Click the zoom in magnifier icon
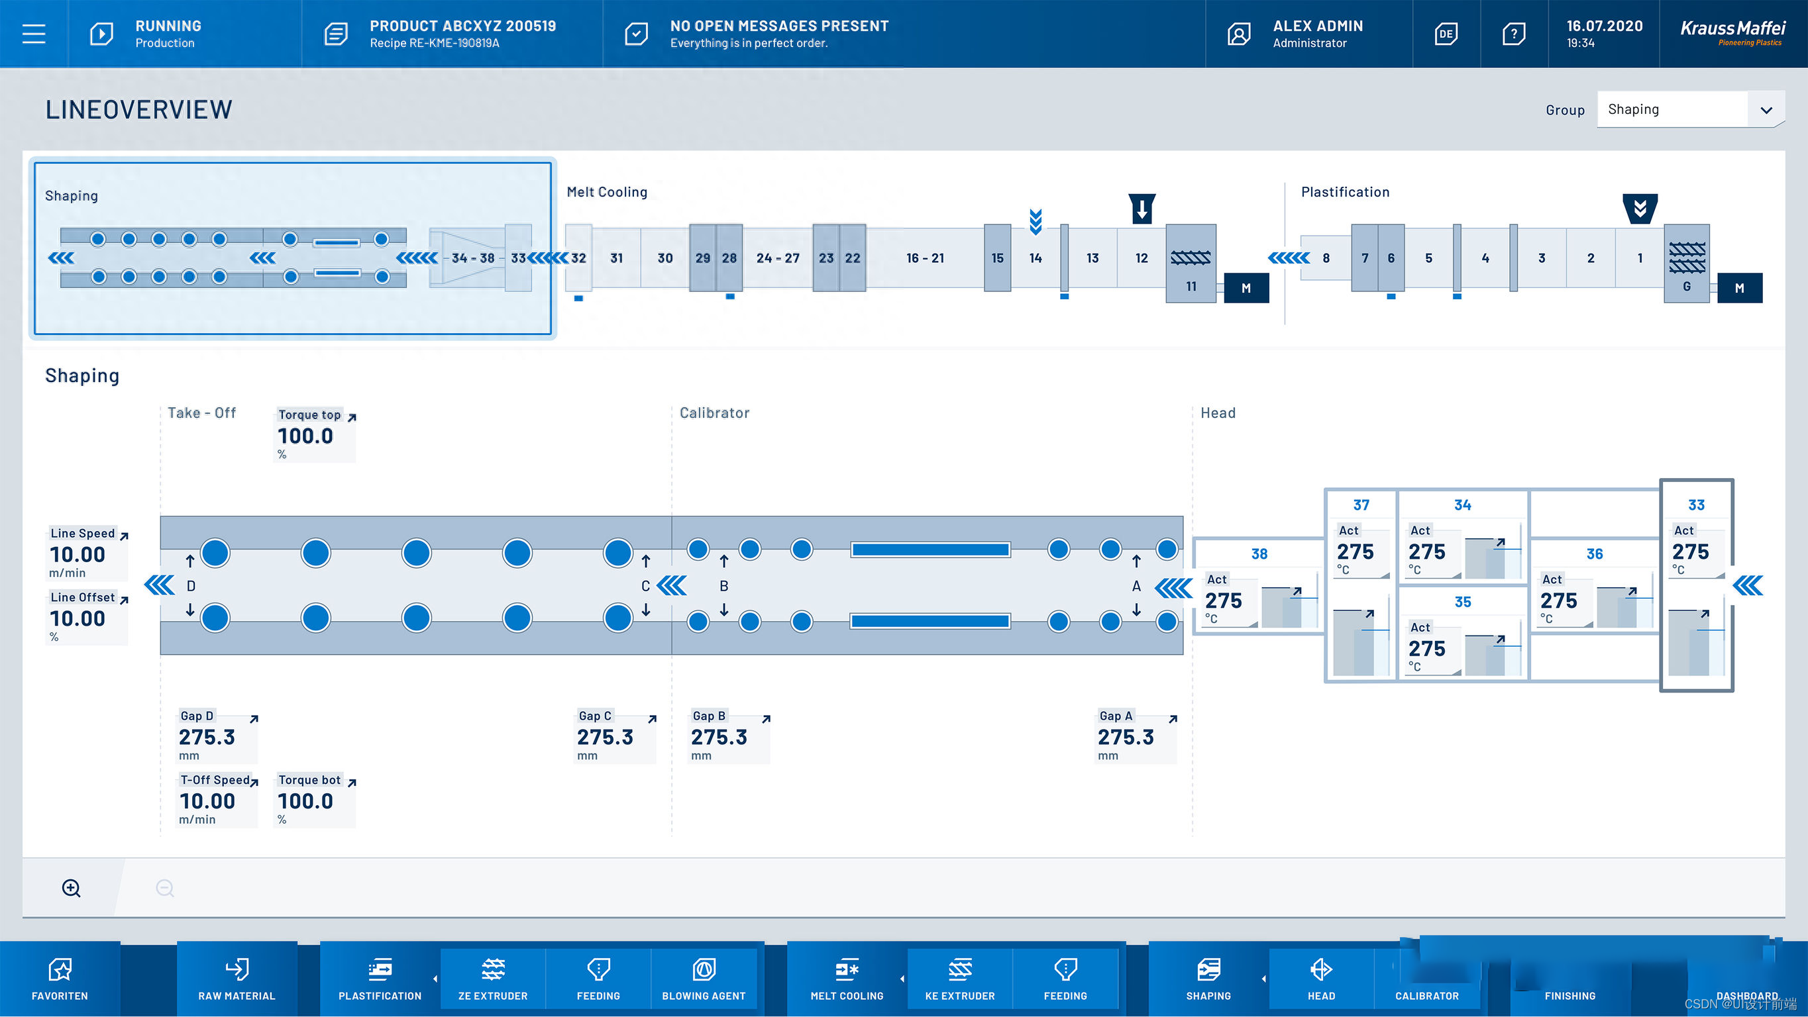Screen dimensions: 1808x1017 pyautogui.click(x=71, y=888)
